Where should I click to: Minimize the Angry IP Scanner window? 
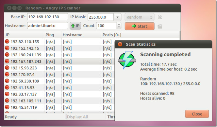[x=14, y=8]
